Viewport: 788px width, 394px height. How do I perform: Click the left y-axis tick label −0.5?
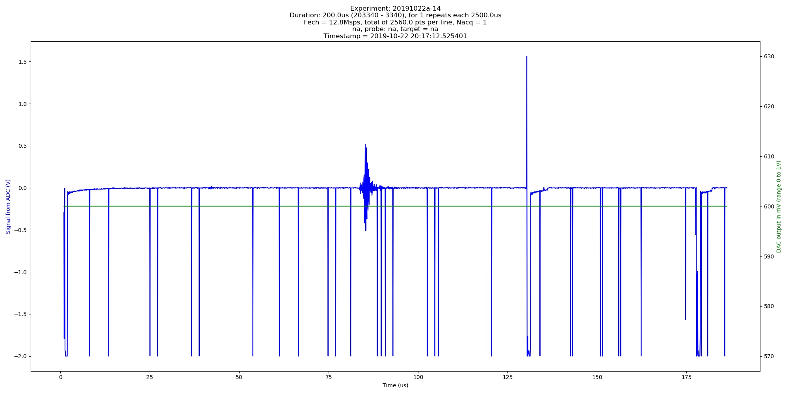pyautogui.click(x=20, y=230)
